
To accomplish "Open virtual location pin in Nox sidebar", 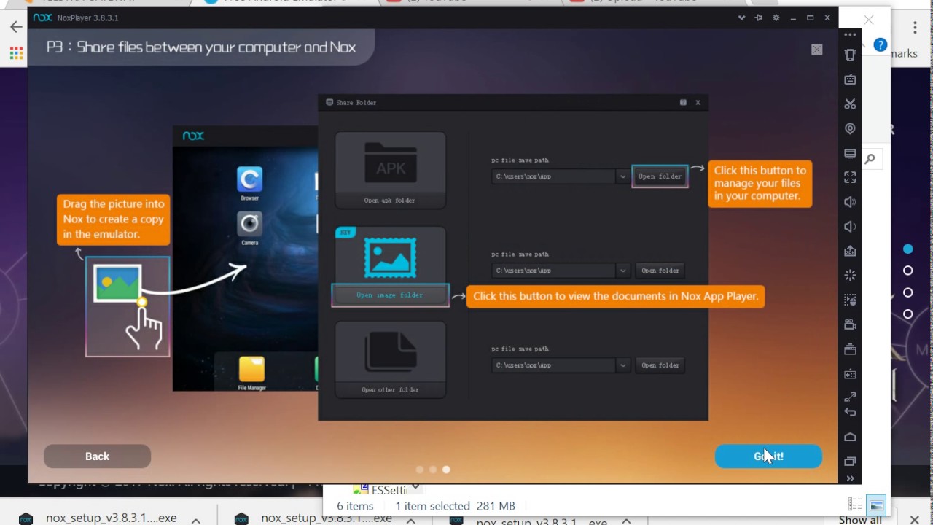I will pos(850,128).
